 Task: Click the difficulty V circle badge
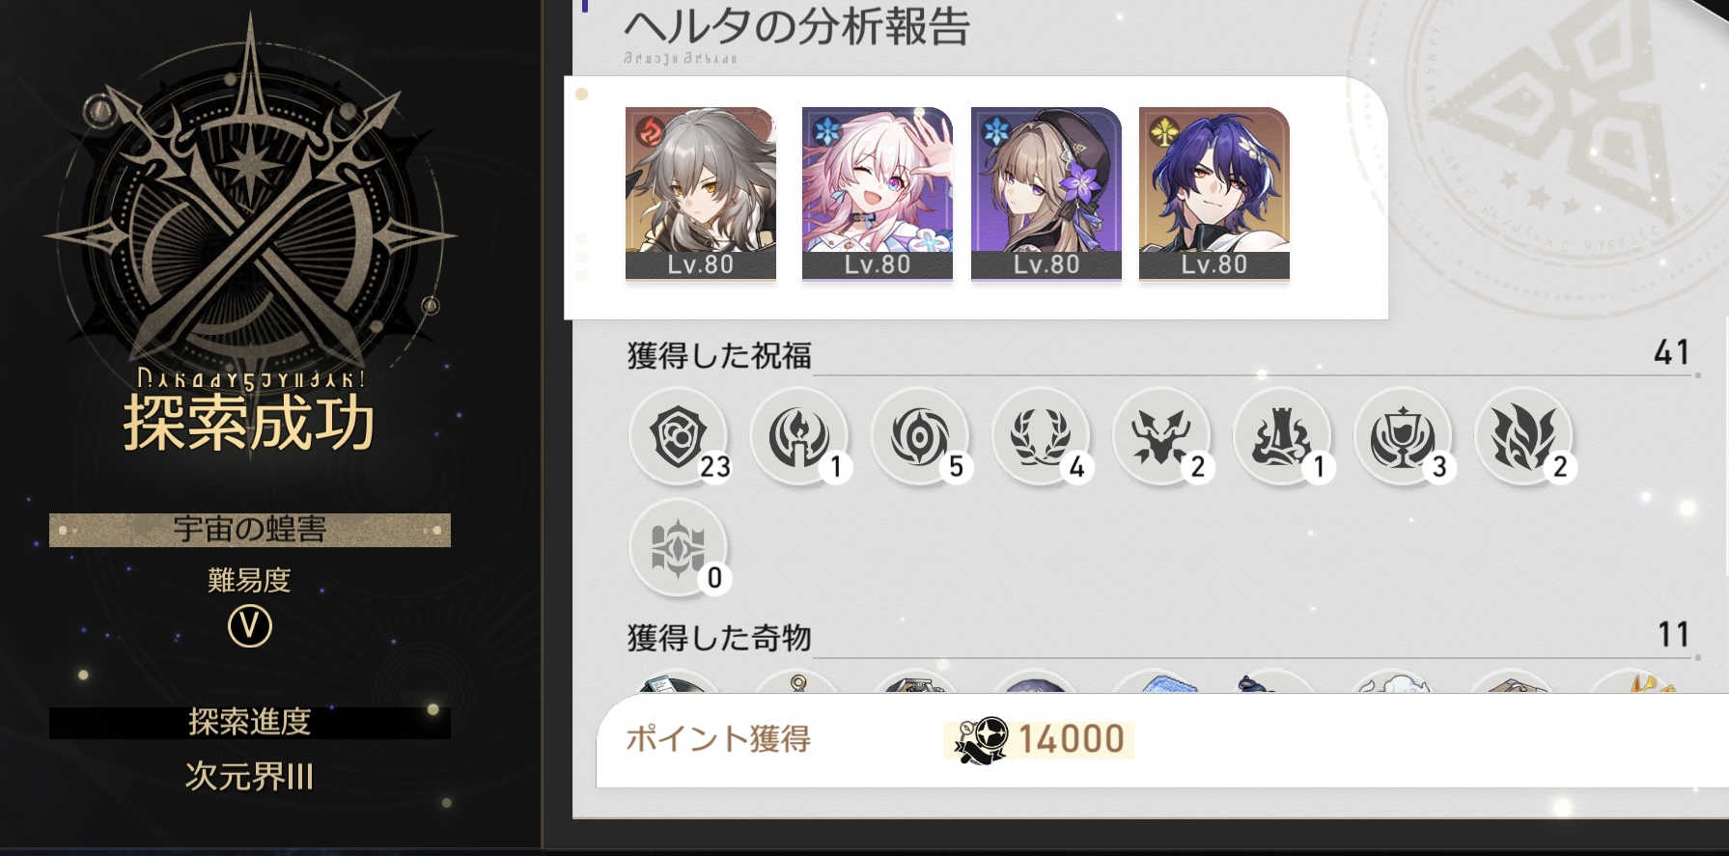(250, 626)
